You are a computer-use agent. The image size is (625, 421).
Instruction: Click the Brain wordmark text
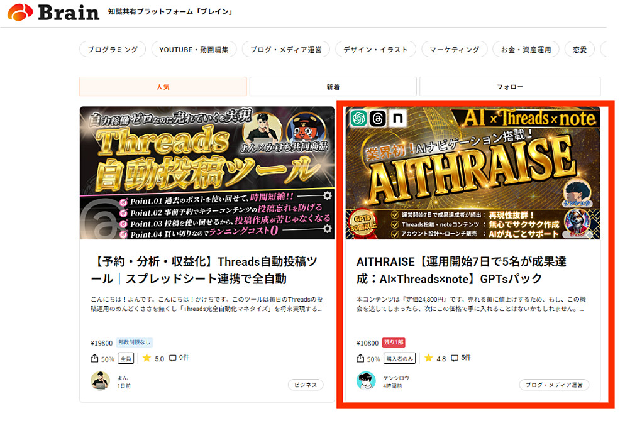[x=69, y=13]
